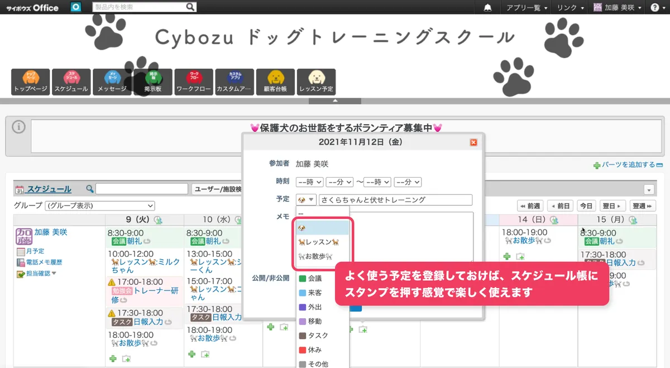The width and height of the screenshot is (670, 368).
Task: Toggle the 予定 type dropdown with dog emoji
Action: [x=307, y=199]
